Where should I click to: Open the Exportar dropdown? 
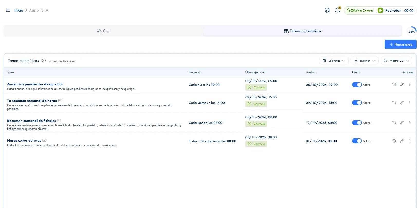coord(365,61)
